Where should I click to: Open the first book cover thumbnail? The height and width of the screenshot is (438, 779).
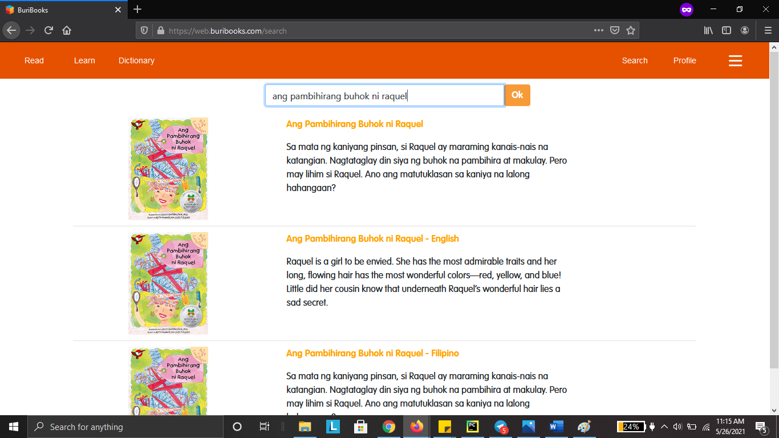(x=168, y=169)
